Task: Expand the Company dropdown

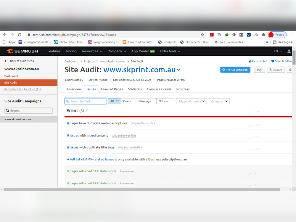Action: 117,51
